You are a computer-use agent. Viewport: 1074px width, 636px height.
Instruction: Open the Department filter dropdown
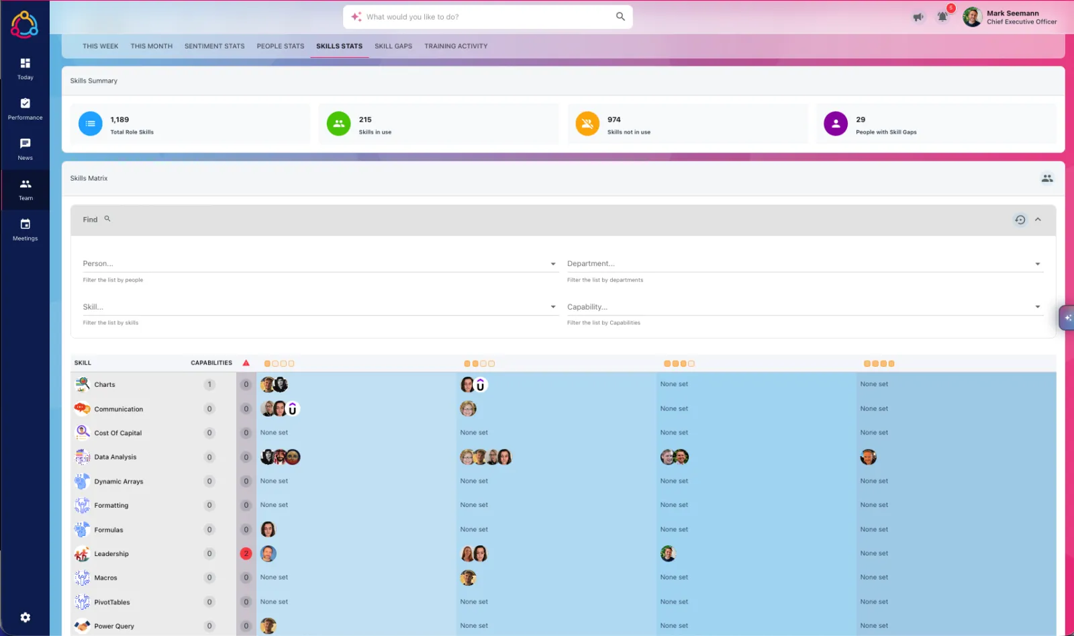[804, 263]
